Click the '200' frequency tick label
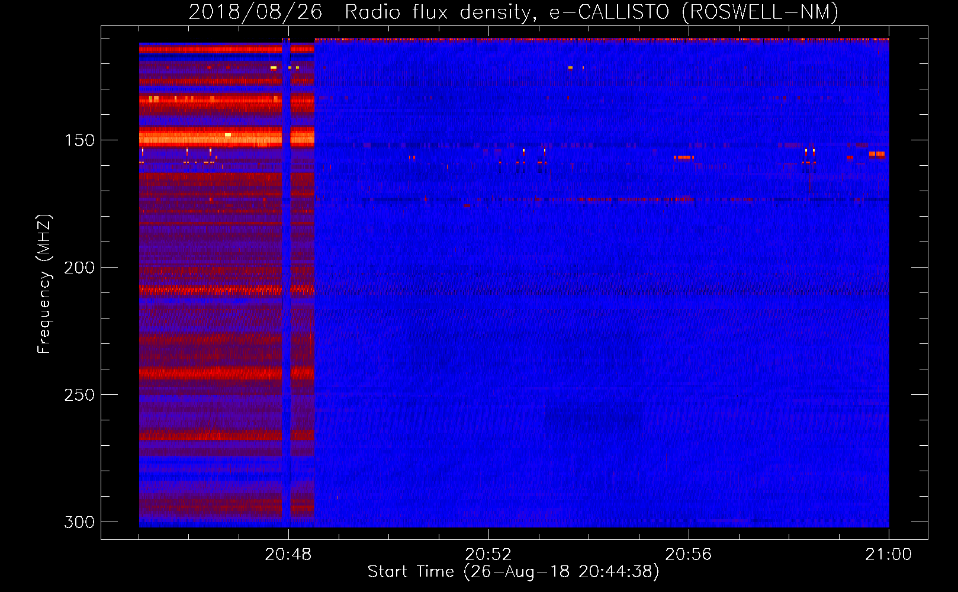 coord(79,268)
